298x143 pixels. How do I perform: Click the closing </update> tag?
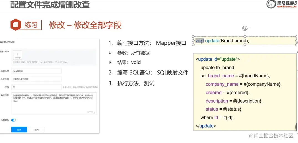pyautogui.click(x=206, y=126)
